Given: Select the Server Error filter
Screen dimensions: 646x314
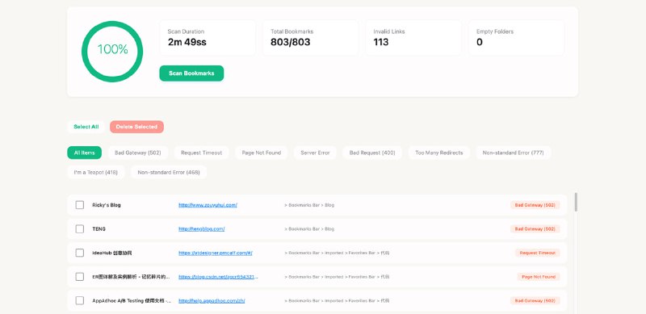Looking at the screenshot, I should coord(315,153).
